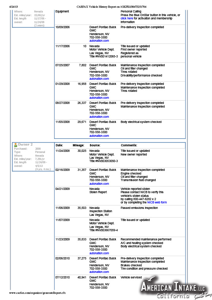This screenshot has height=300, width=212.
Task: Click the report date 4/24/13 in header
Action: 14,7
